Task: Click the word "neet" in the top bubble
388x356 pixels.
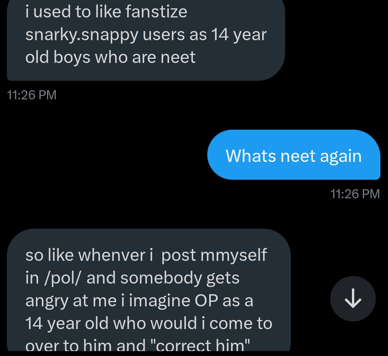Action: (x=178, y=57)
